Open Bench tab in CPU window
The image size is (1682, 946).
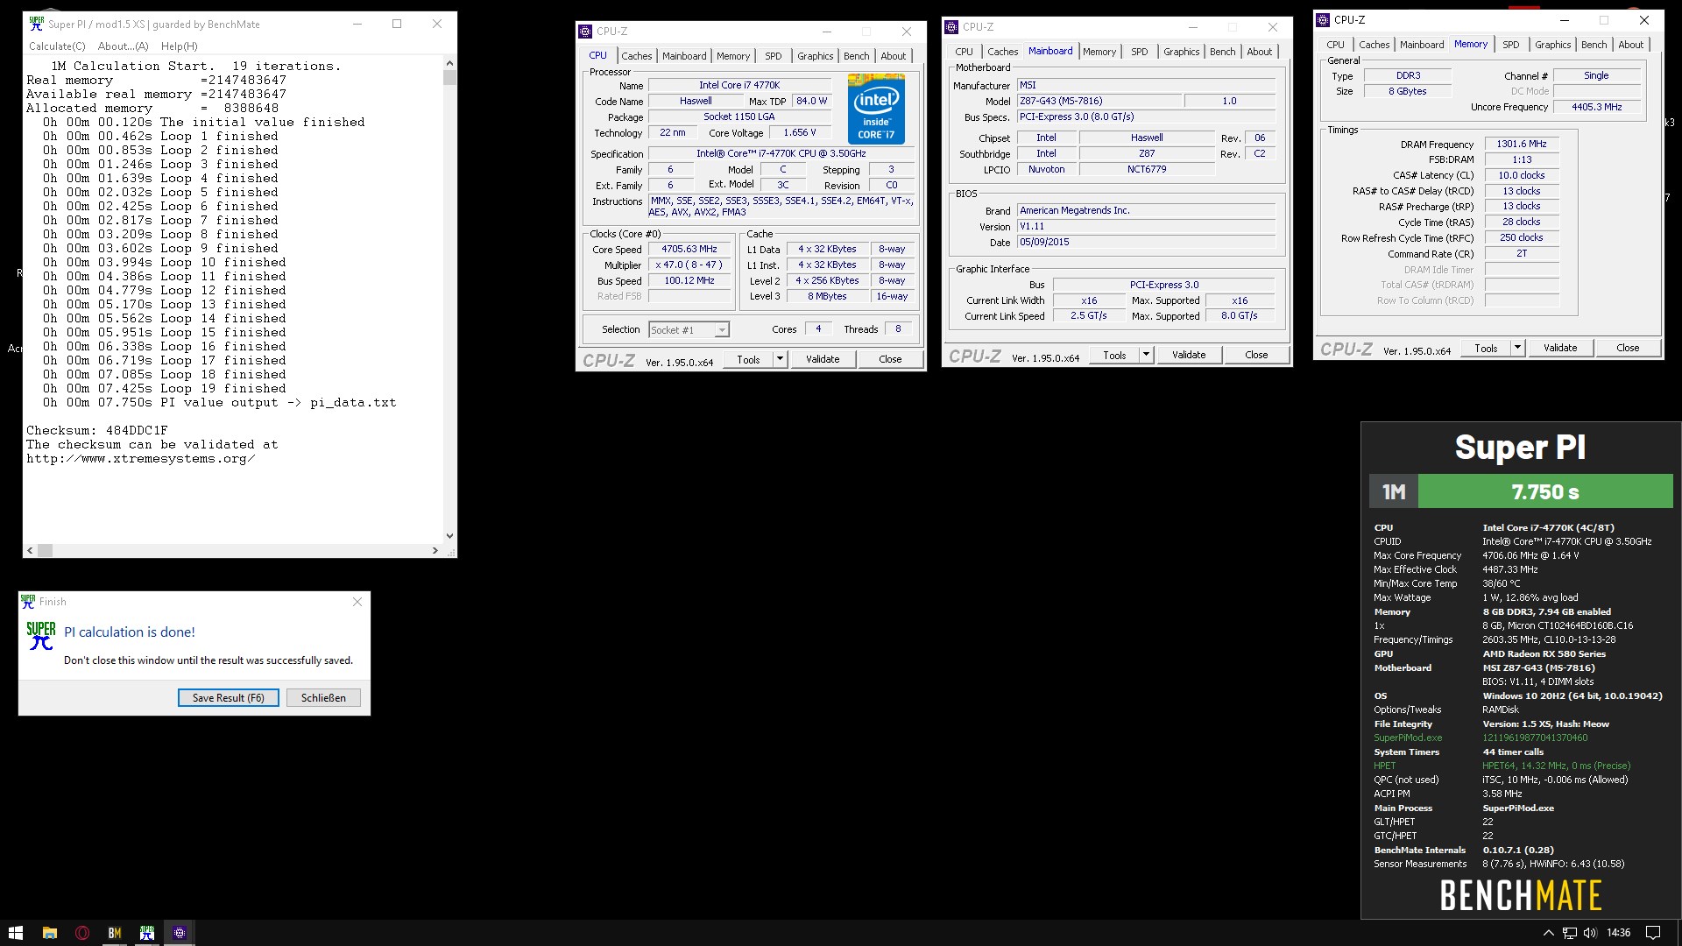856,56
